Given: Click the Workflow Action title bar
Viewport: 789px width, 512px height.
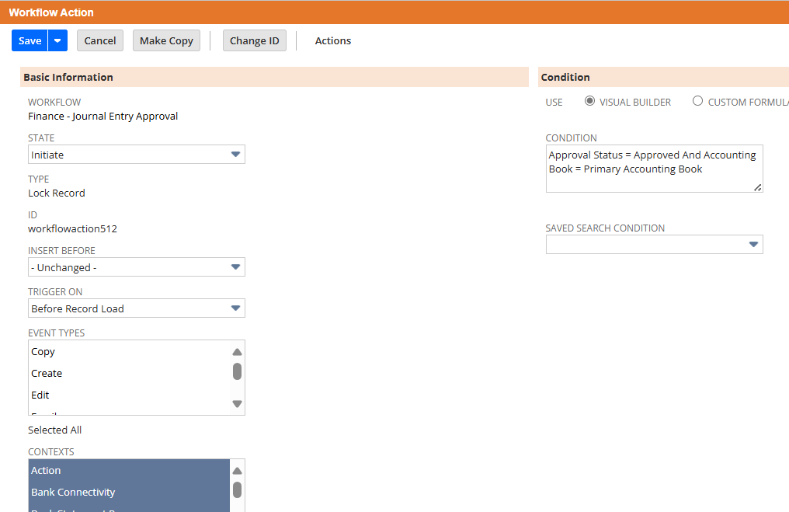Looking at the screenshot, I should 51,12.
